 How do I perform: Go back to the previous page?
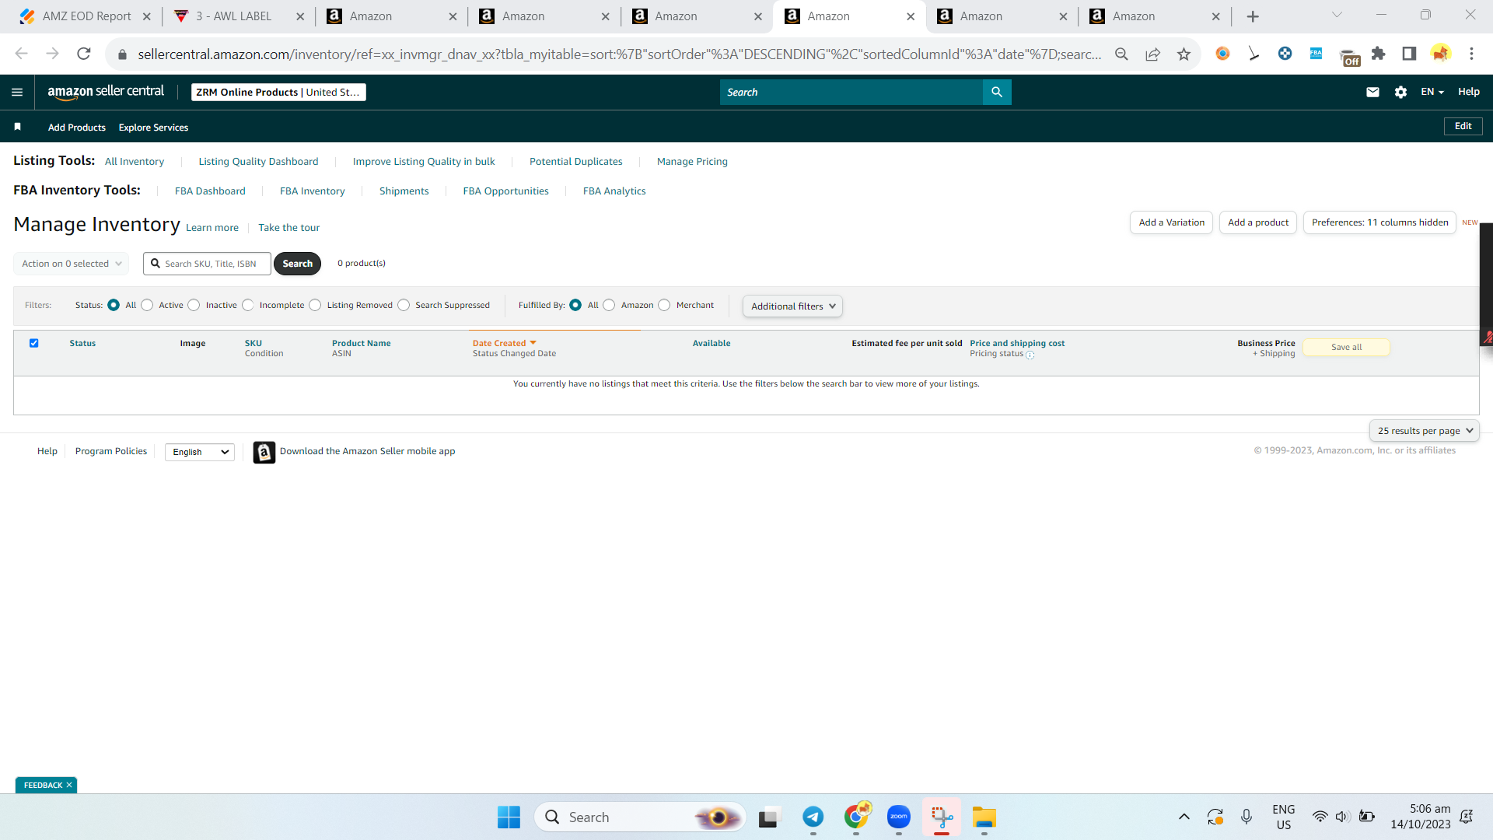point(21,54)
